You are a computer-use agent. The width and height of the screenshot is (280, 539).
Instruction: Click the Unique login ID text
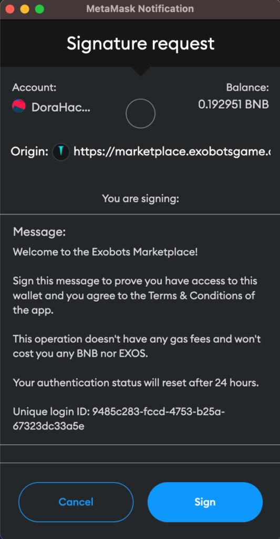point(119,418)
